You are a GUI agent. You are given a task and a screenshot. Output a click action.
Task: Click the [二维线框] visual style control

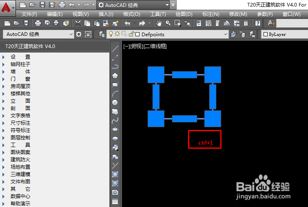click(x=155, y=46)
